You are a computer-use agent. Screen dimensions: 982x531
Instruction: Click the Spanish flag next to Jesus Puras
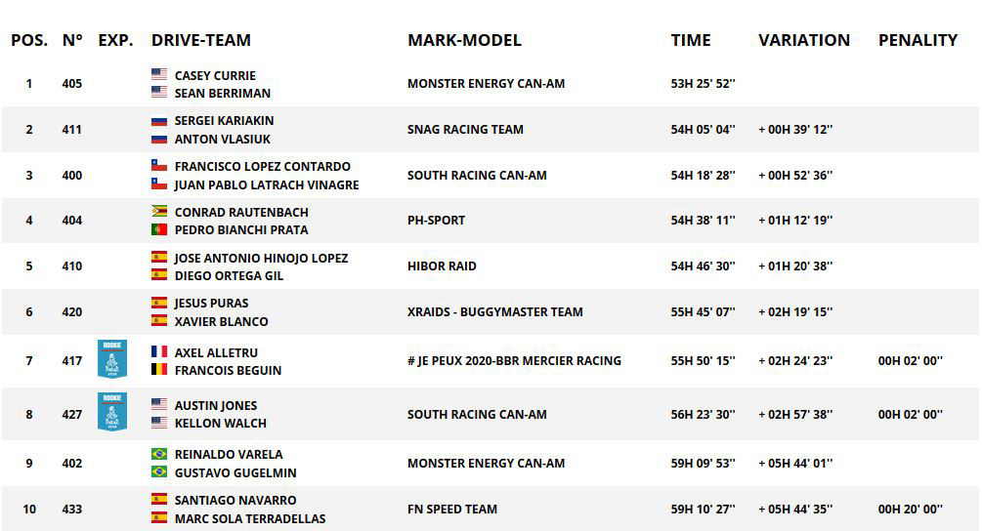[x=159, y=303]
